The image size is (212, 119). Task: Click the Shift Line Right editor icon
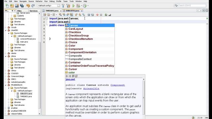92,15
